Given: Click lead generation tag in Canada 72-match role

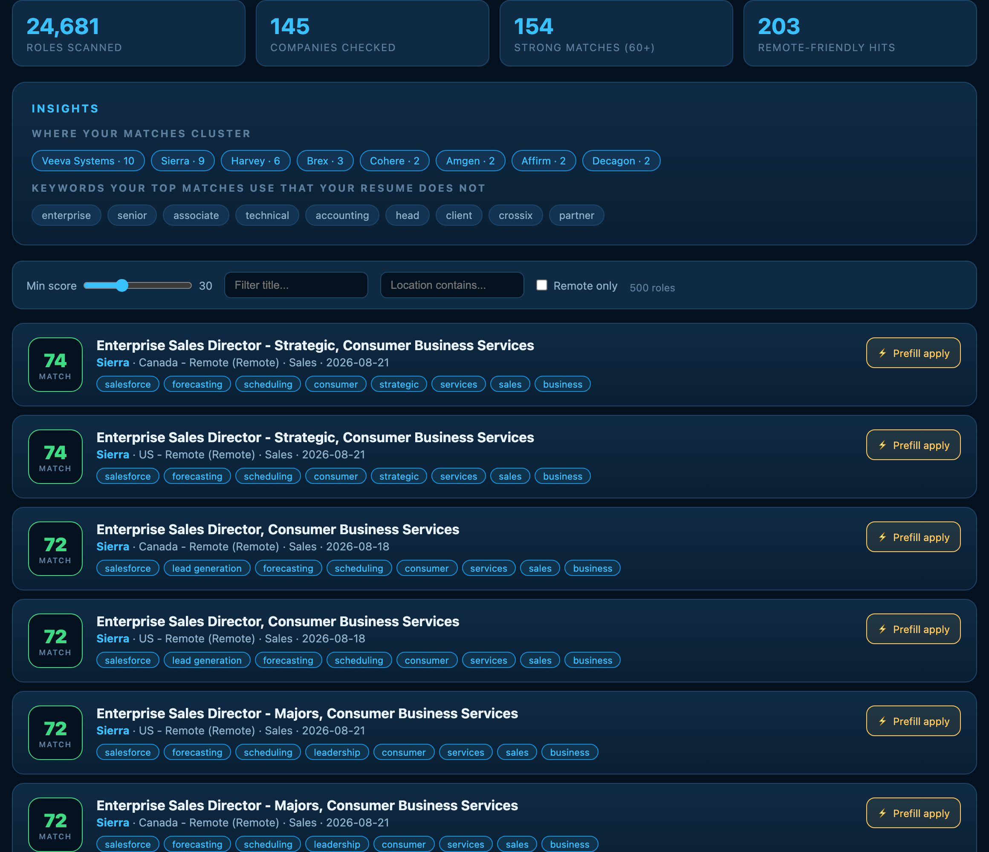Looking at the screenshot, I should click(207, 568).
